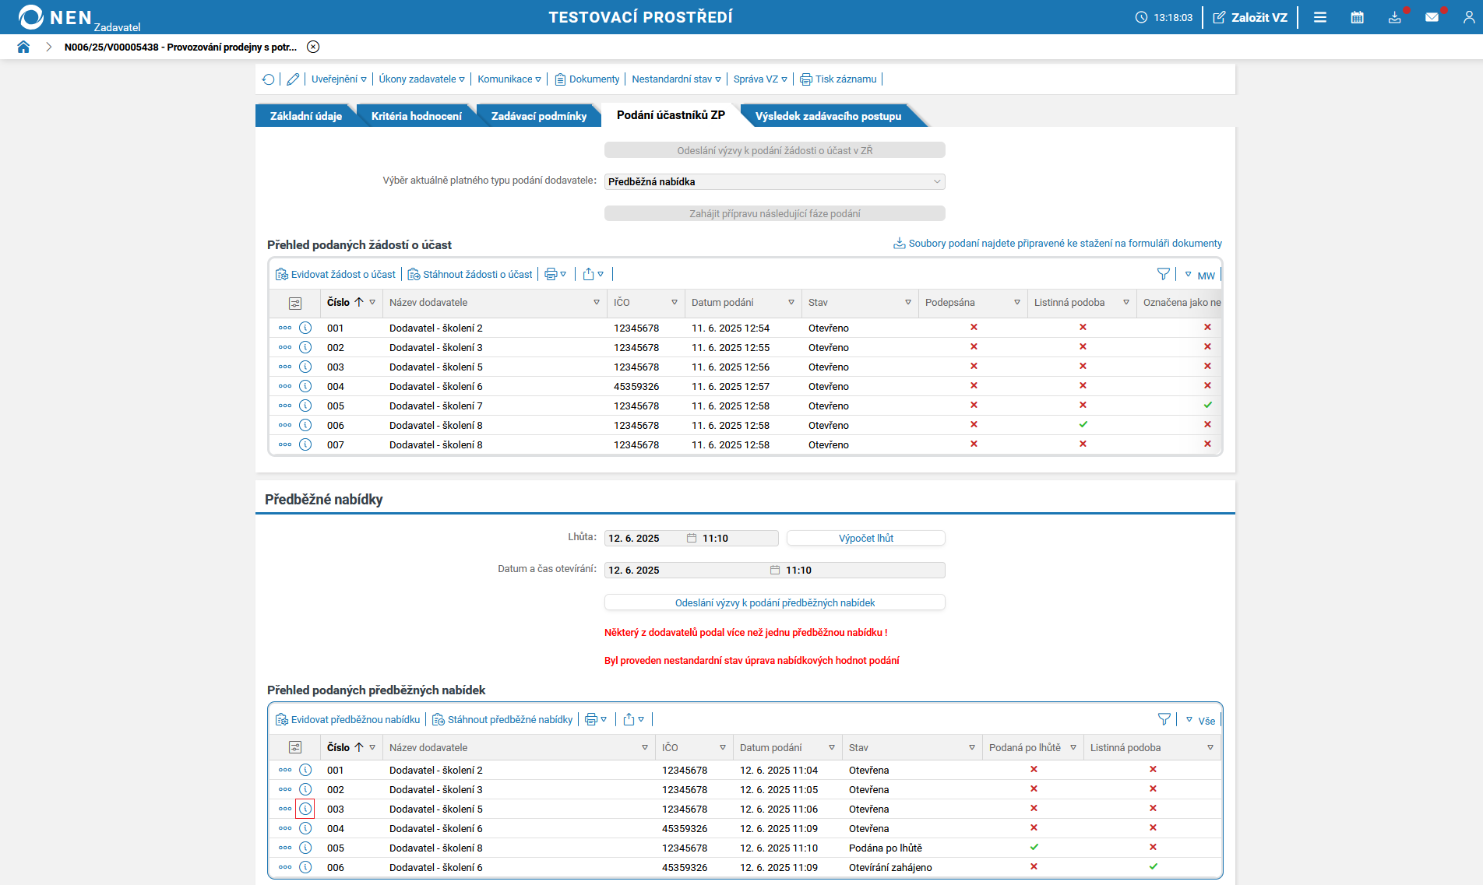This screenshot has height=885, width=1483.
Task: Expand the Uveřejnění menu
Action: click(x=339, y=79)
